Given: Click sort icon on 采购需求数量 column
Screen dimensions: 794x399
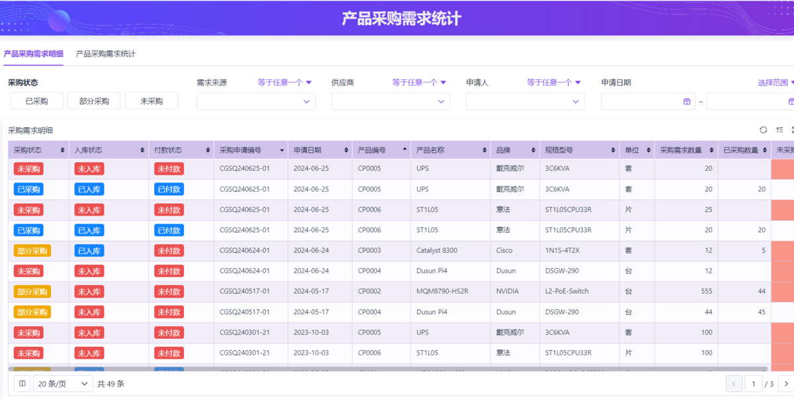Looking at the screenshot, I should [712, 150].
